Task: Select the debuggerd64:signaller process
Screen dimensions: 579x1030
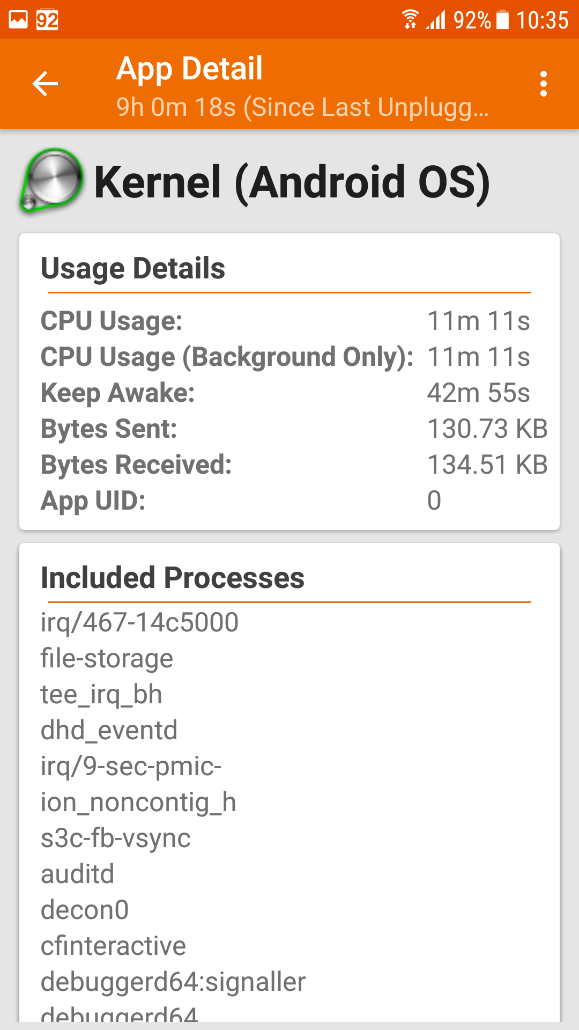Action: 173,982
